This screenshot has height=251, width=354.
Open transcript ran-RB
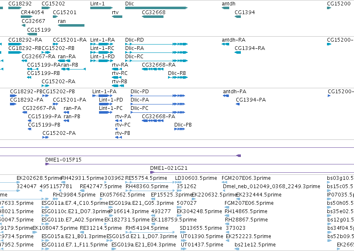coord(73,69)
